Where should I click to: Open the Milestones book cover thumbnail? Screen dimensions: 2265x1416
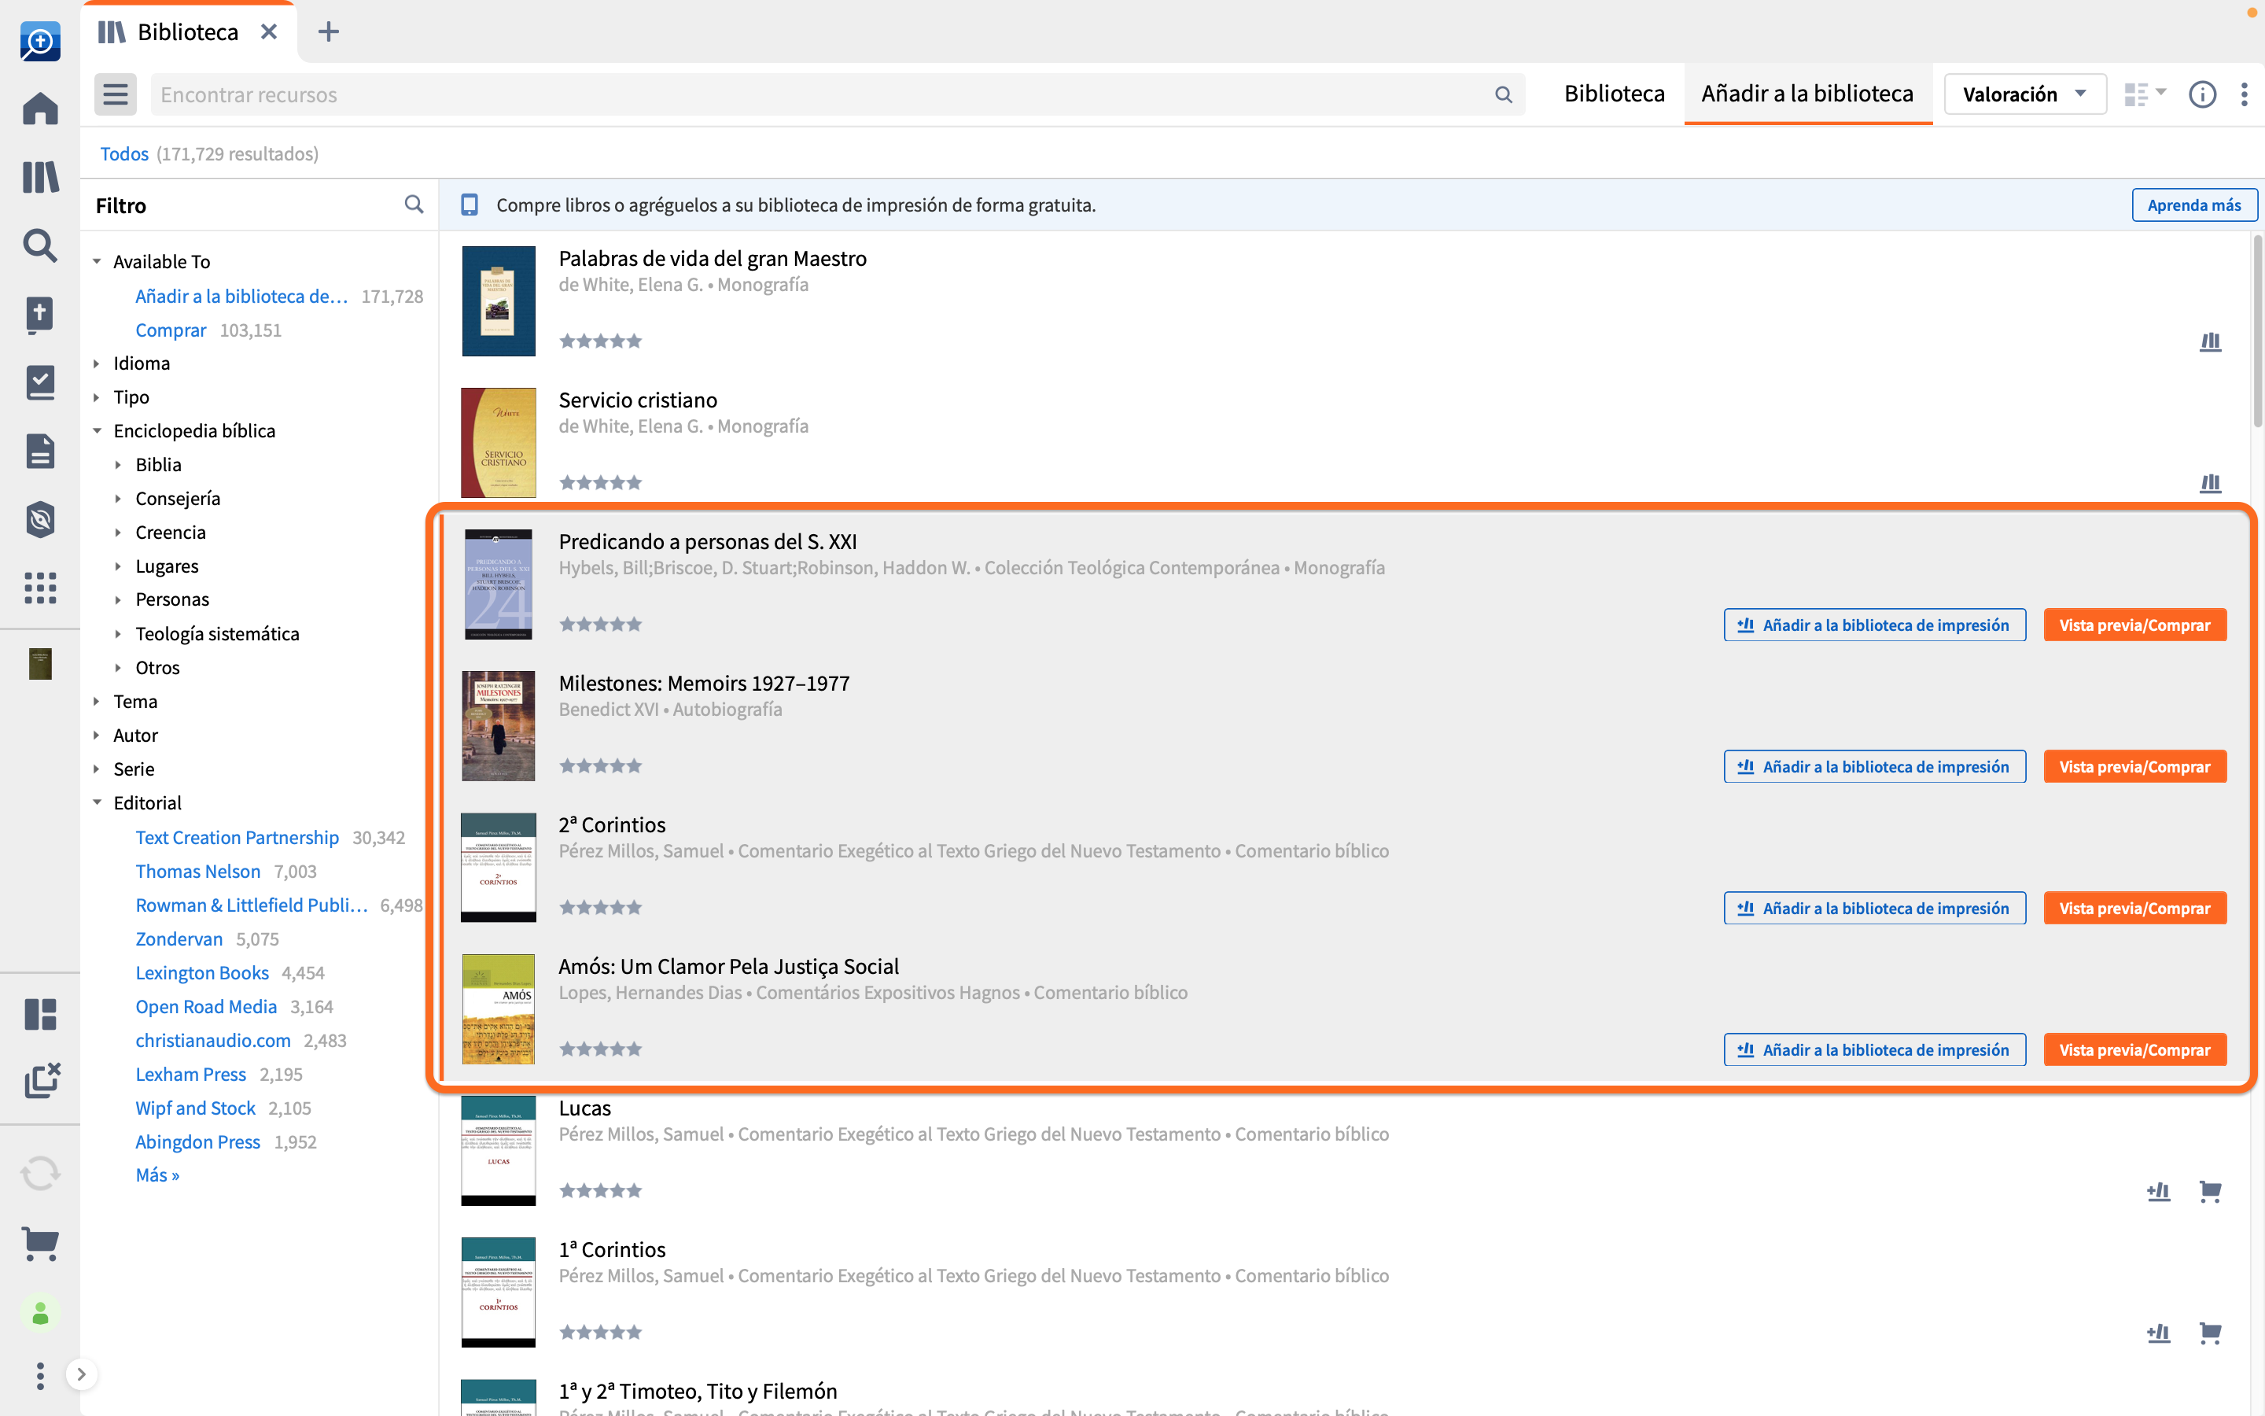click(498, 726)
